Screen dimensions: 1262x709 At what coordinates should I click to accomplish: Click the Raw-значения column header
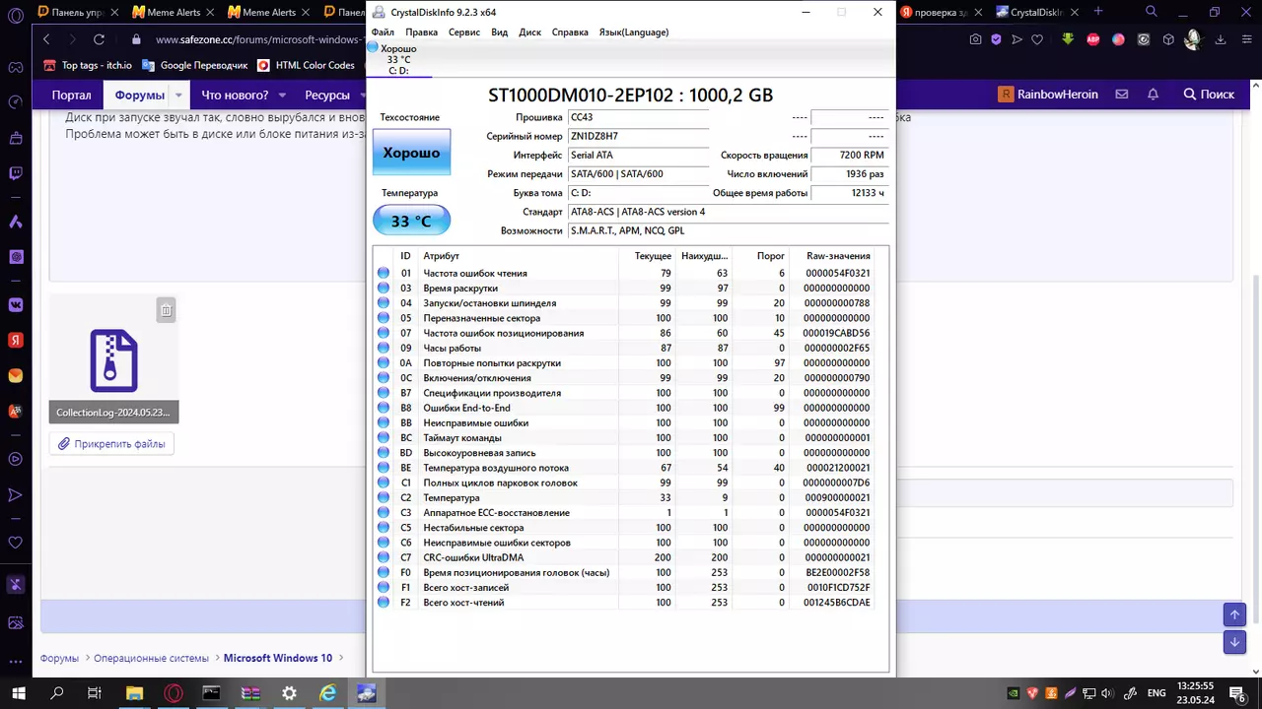pos(838,256)
